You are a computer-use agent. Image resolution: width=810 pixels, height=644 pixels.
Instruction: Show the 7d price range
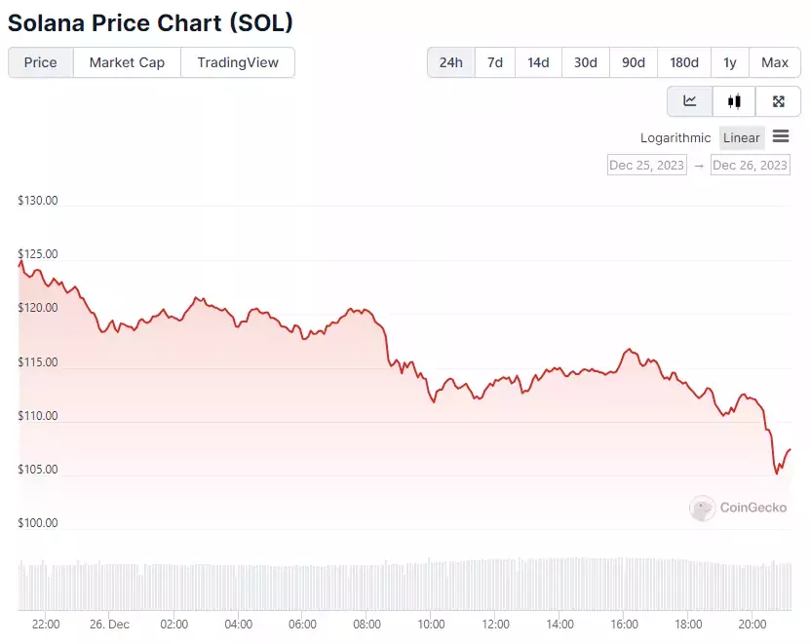(495, 62)
